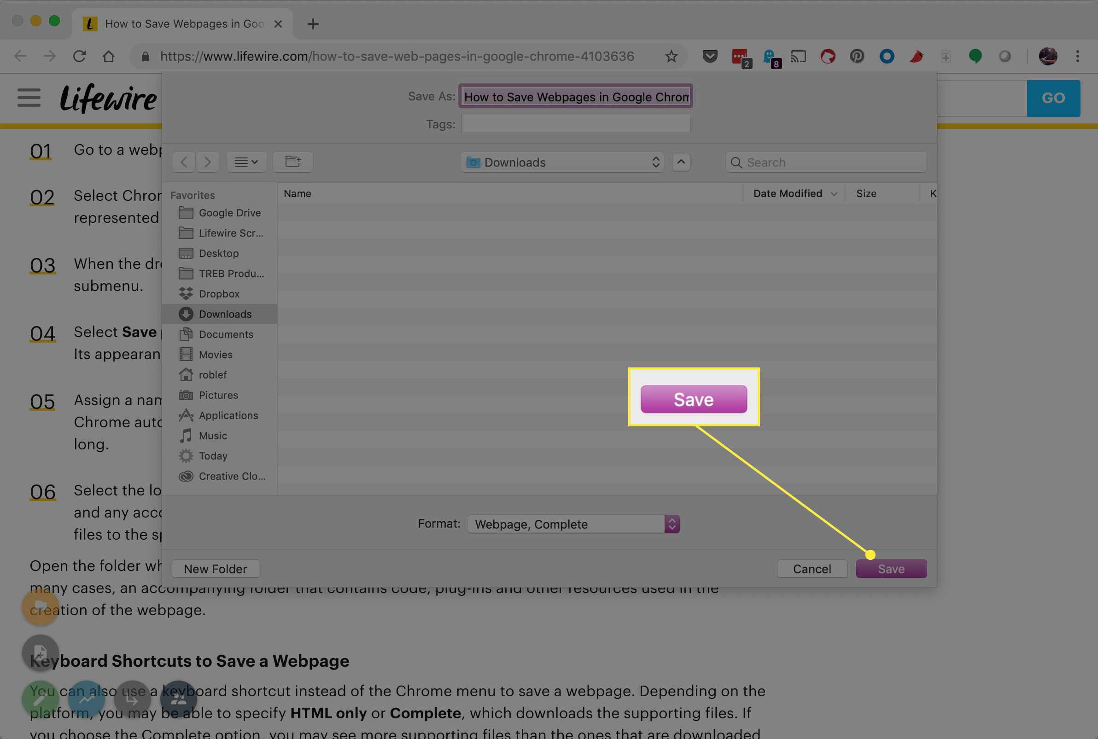Click the Save button in dialog footer
Viewport: 1098px width, 739px height.
pos(891,568)
